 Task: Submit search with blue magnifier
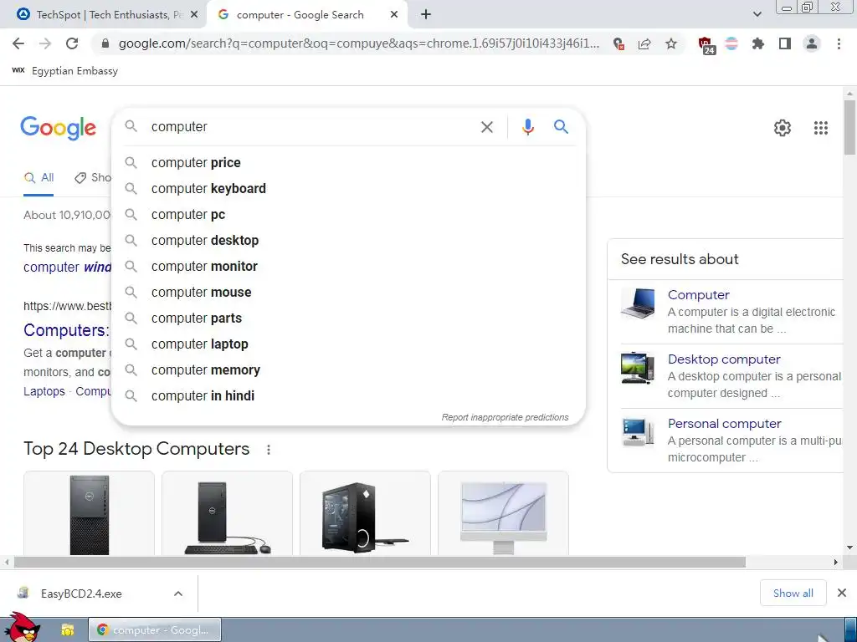tap(561, 127)
